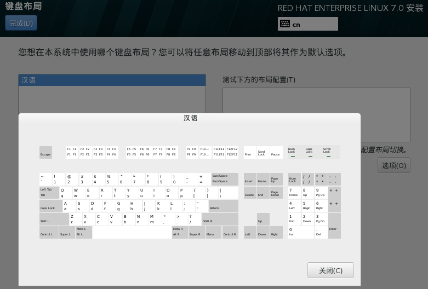Click the tilde/backtick key in preview
Screen dimensions: 428x289
[45, 179]
